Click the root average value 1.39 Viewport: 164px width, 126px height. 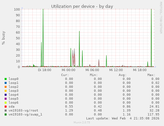pyautogui.click(x=127, y=111)
